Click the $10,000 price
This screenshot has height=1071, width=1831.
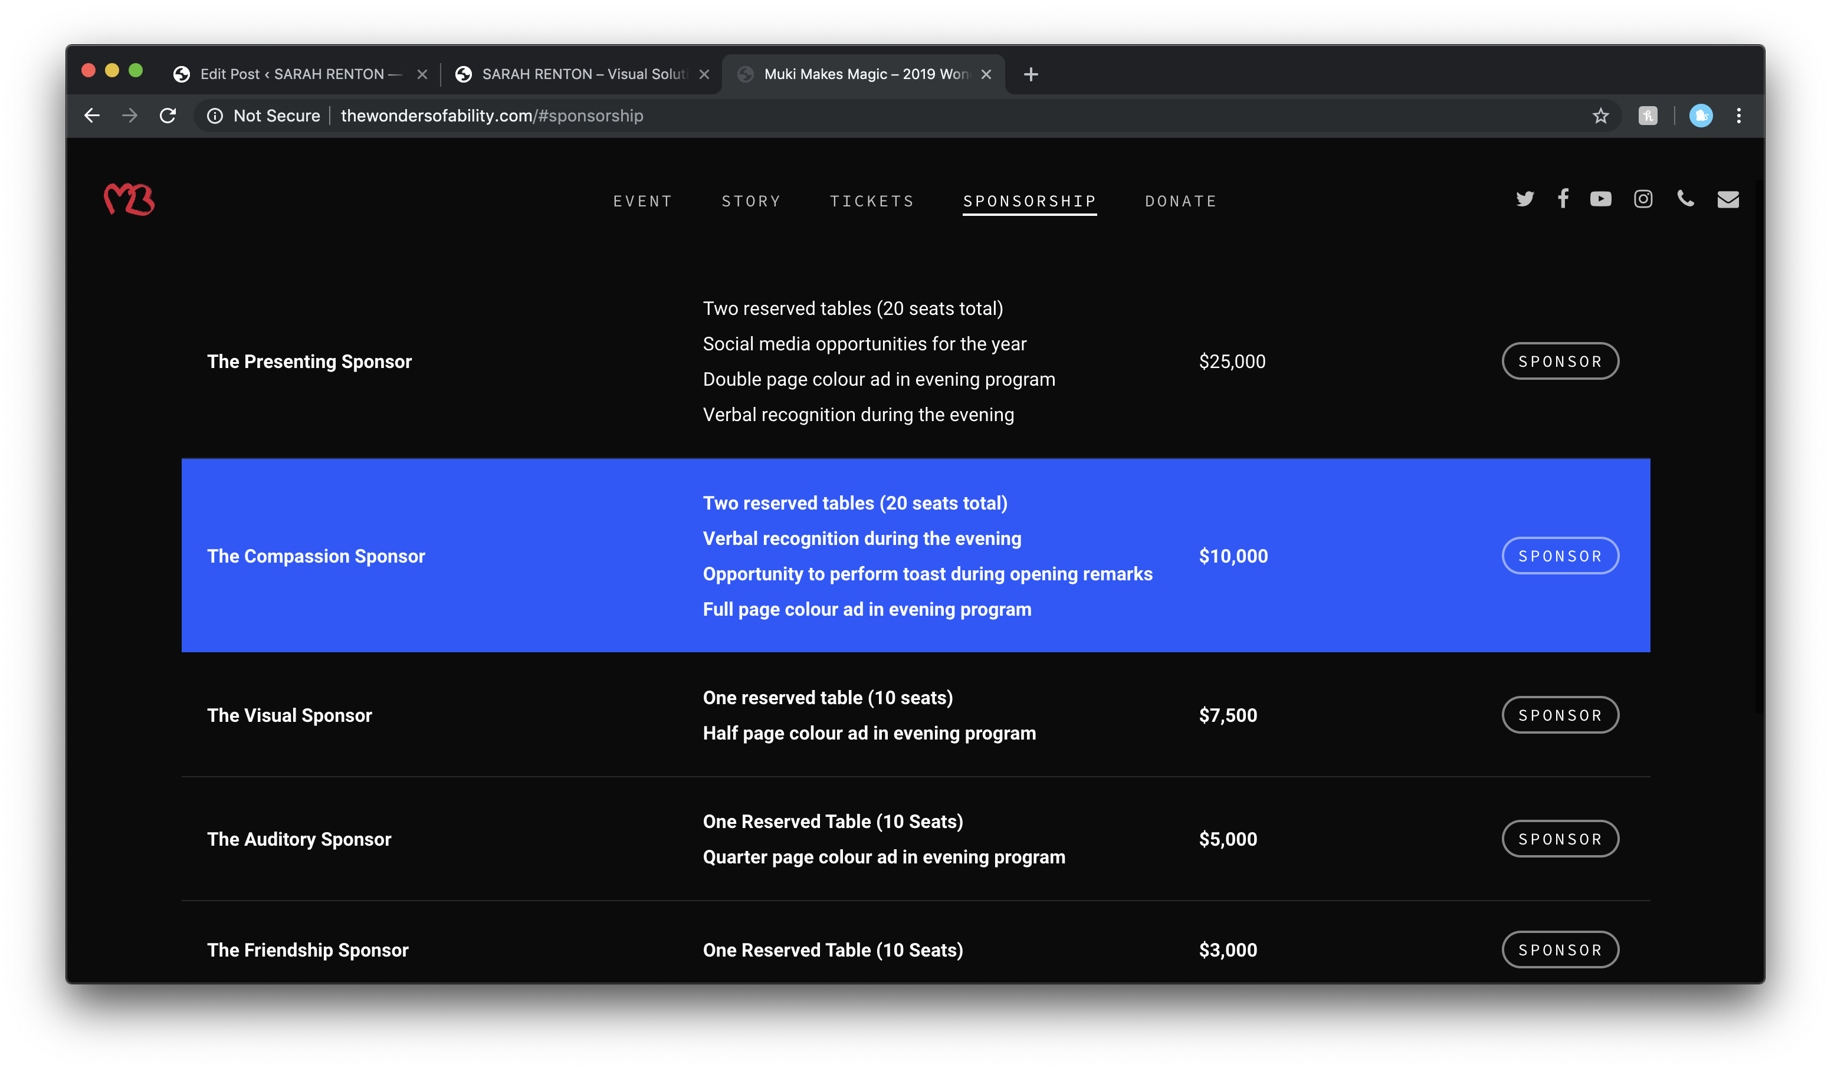1234,556
